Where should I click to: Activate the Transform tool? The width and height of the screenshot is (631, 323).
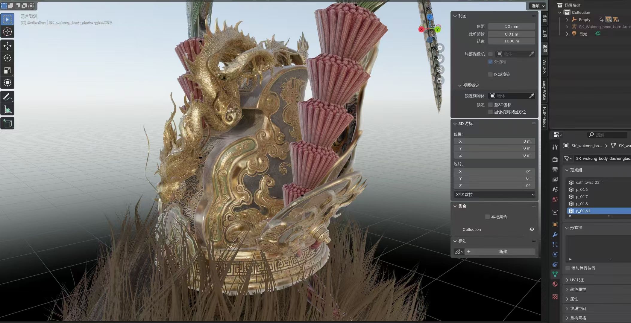[x=7, y=83]
